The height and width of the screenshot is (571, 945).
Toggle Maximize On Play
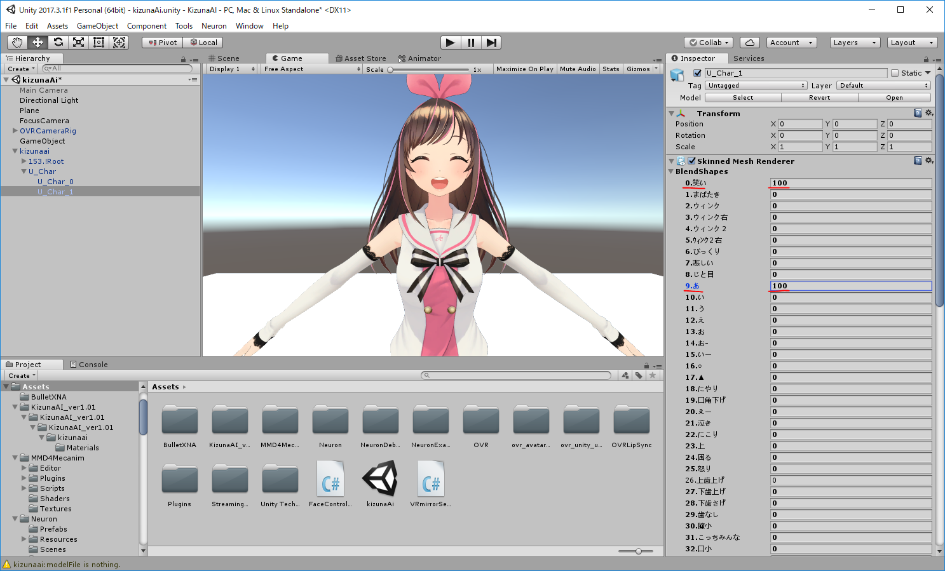(524, 69)
